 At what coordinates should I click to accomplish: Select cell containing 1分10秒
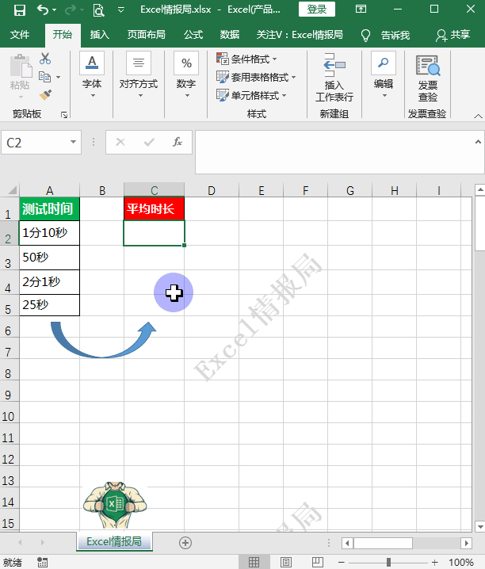(x=49, y=233)
